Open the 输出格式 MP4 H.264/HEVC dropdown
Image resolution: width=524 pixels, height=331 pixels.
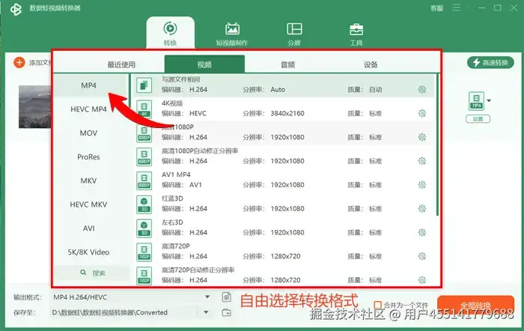131,297
